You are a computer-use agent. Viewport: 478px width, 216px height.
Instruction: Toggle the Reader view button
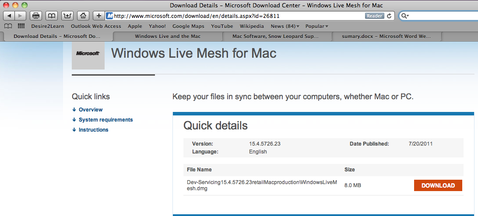pos(374,16)
